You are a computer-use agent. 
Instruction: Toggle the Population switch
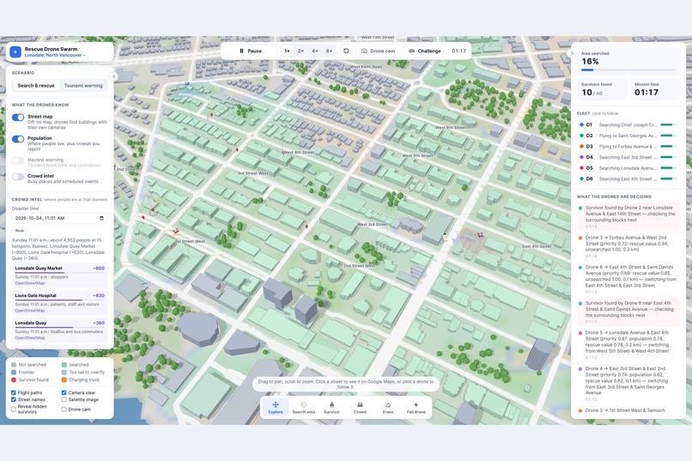point(18,139)
